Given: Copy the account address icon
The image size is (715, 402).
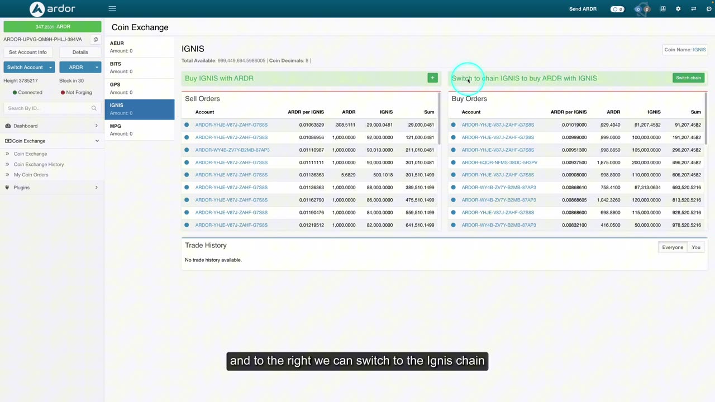Looking at the screenshot, I should (96, 40).
